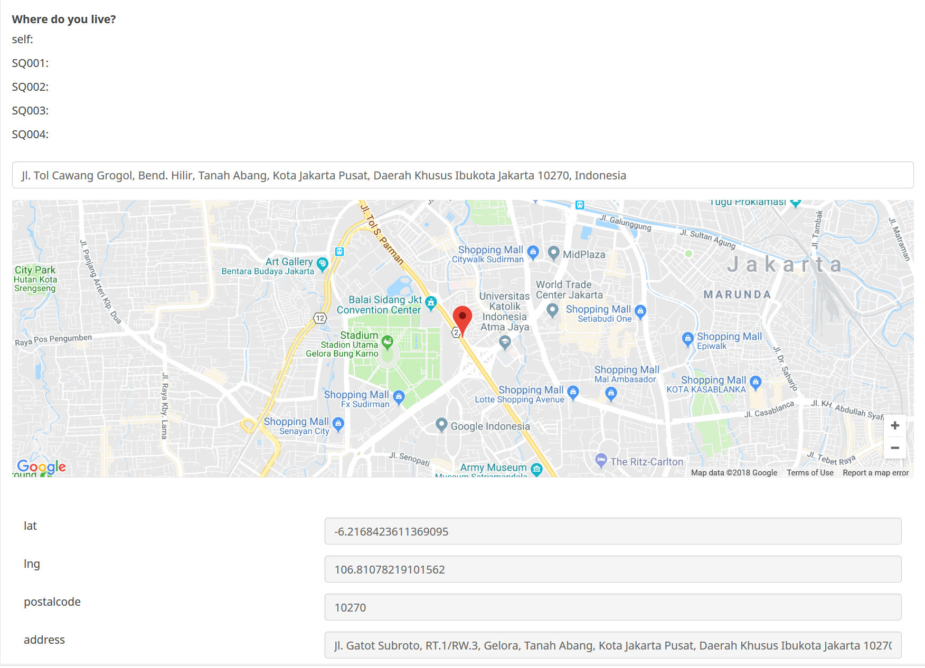Click the MARUNDA district label
This screenshot has height=668, width=925.
[x=737, y=294]
